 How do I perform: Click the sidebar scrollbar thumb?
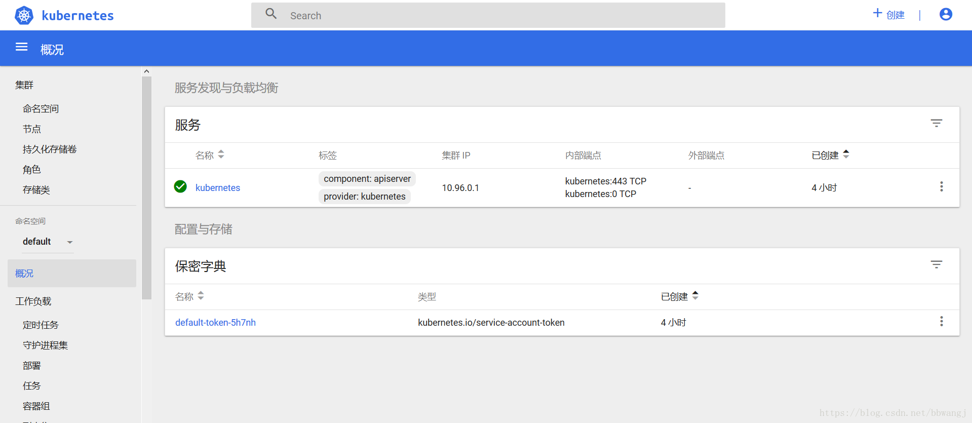[x=146, y=187]
